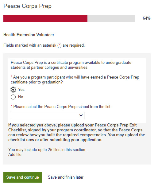The width and height of the screenshot is (158, 186).
Task: Click the Peace Corps Prep page heading
Action: pos(27,6)
